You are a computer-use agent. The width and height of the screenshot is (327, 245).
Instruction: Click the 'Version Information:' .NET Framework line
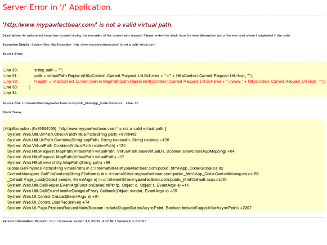click(75, 221)
